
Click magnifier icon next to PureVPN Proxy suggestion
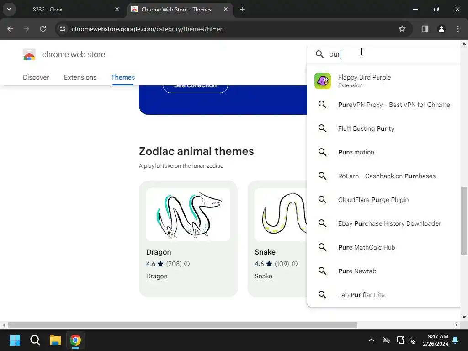coord(322,105)
